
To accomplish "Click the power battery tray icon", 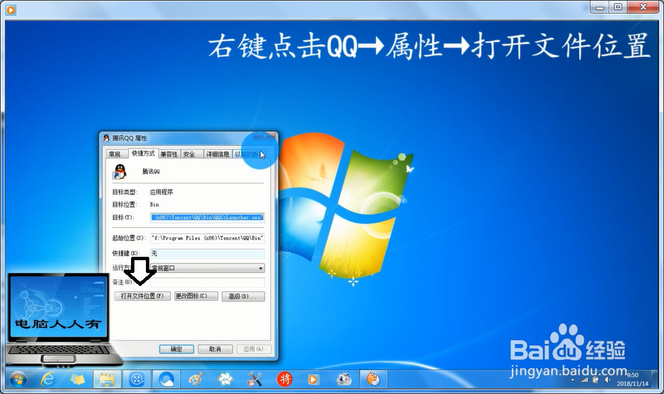I will [x=595, y=380].
